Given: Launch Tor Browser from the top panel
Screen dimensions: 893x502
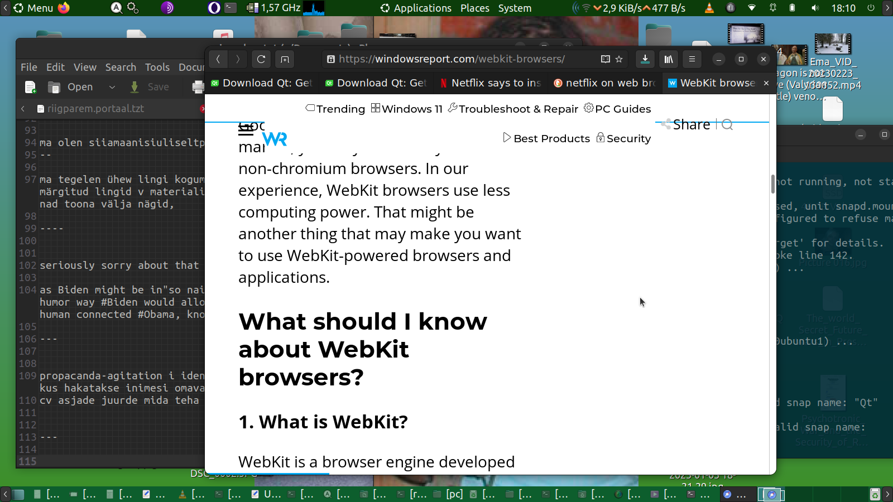Looking at the screenshot, I should click(167, 8).
